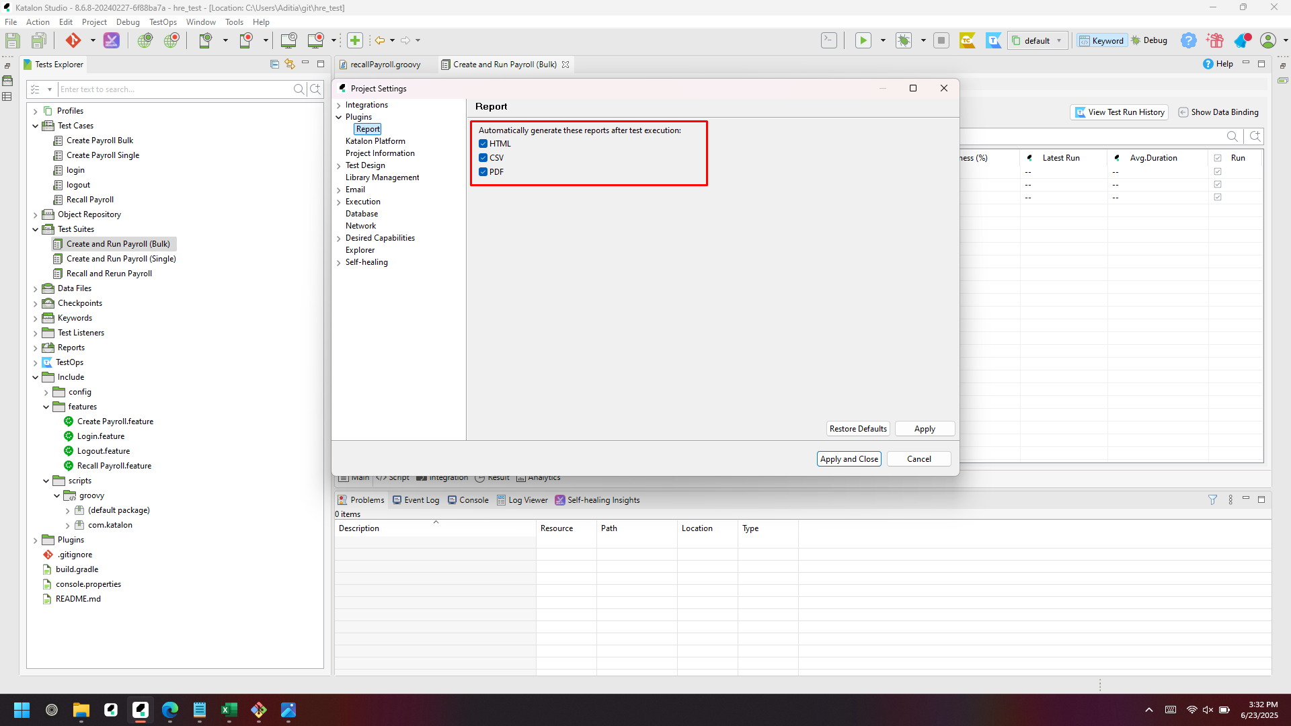Open the TestOps menu
The width and height of the screenshot is (1291, 726).
coord(163,22)
